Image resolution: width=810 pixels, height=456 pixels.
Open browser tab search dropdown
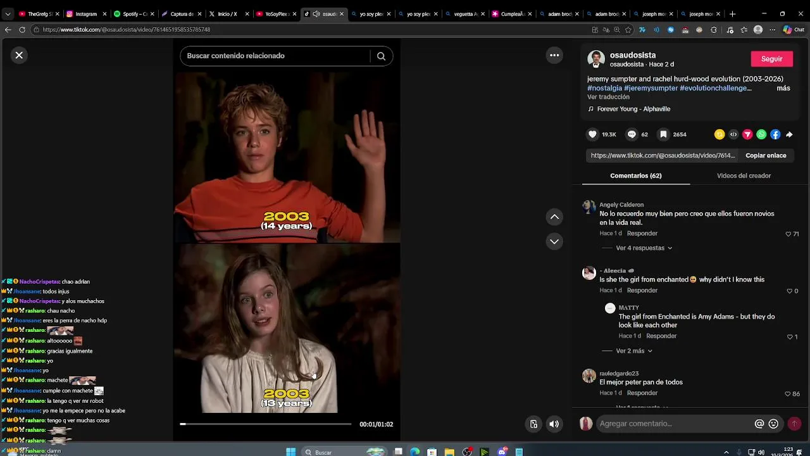pos(8,13)
